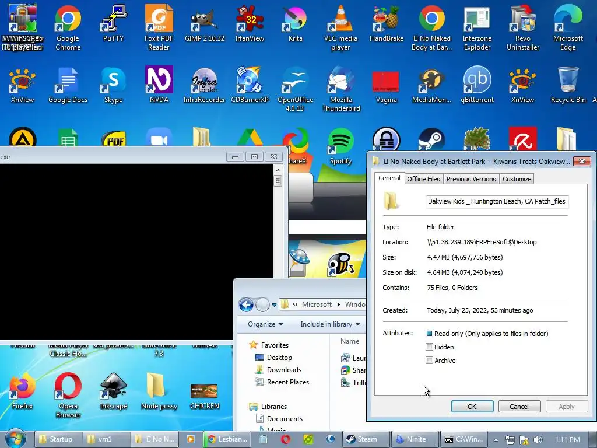Open the volume control in tray
Image resolution: width=597 pixels, height=448 pixels.
tap(538, 440)
